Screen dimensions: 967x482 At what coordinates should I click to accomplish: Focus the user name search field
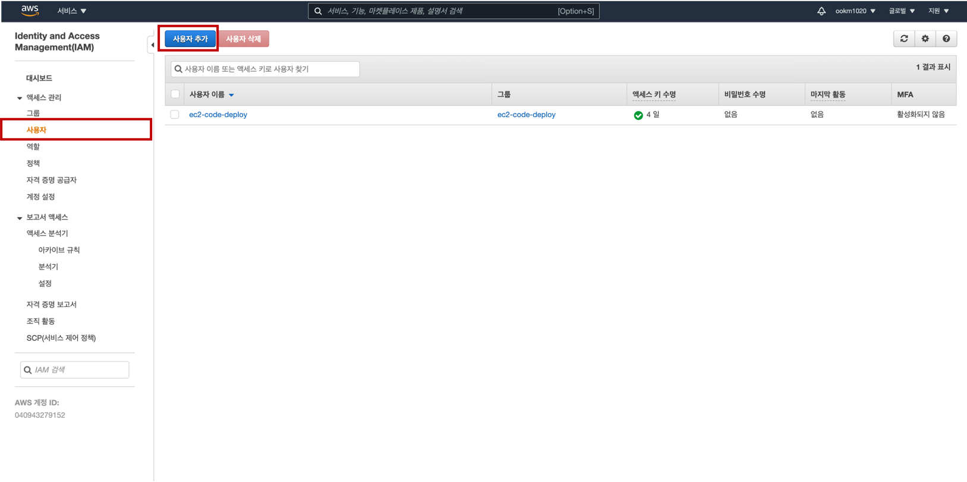pyautogui.click(x=265, y=69)
